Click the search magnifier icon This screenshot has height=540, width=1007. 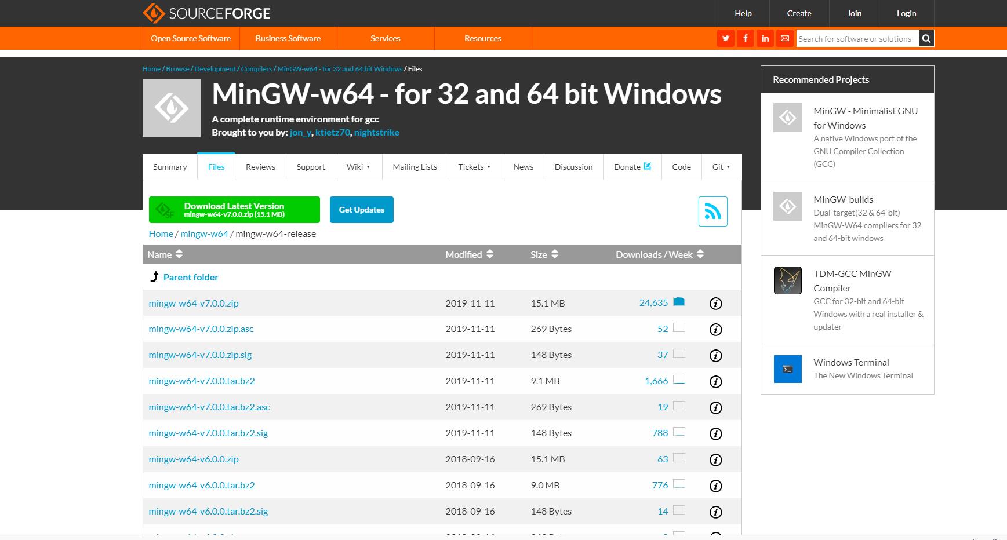[x=926, y=38]
